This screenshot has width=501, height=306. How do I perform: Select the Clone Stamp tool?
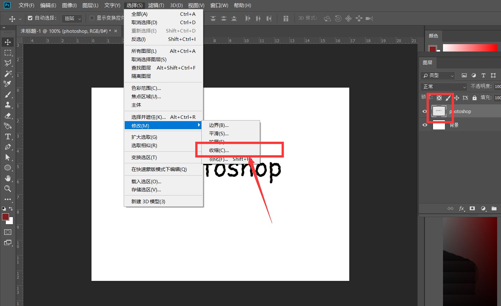click(x=8, y=105)
